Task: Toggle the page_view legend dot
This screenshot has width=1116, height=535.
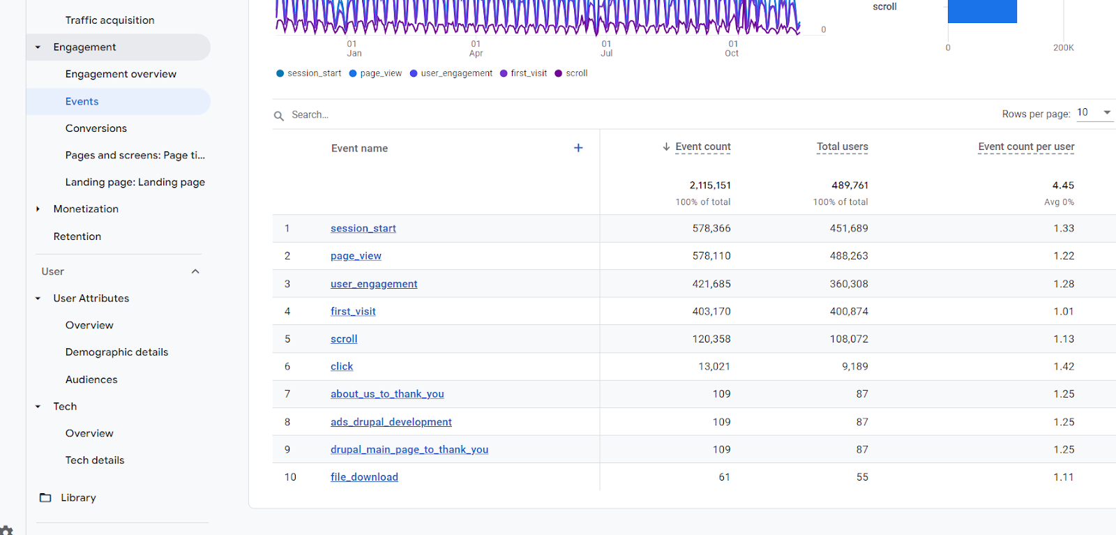Action: click(x=353, y=73)
